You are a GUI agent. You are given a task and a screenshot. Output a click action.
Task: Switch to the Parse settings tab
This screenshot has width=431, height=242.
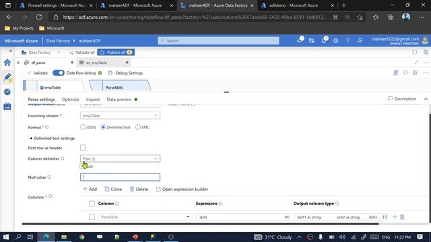(41, 99)
